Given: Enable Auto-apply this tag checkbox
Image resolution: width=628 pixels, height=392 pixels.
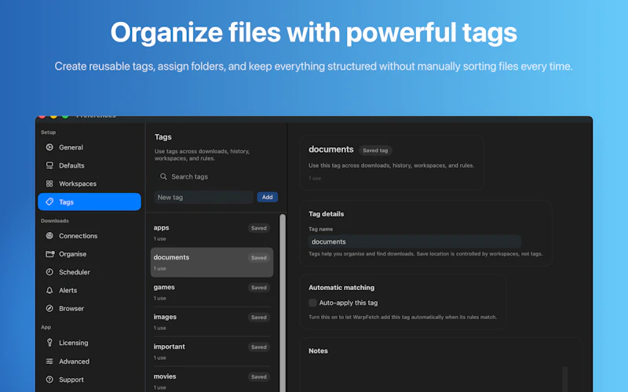Looking at the screenshot, I should pos(312,303).
